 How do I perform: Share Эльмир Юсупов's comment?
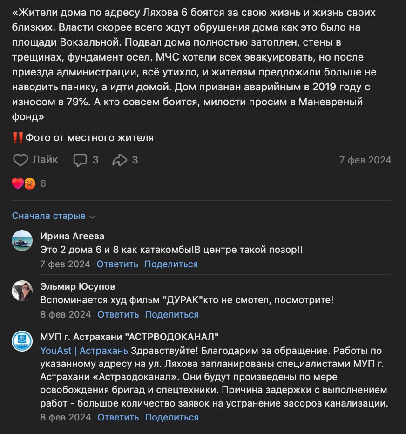tap(172, 314)
